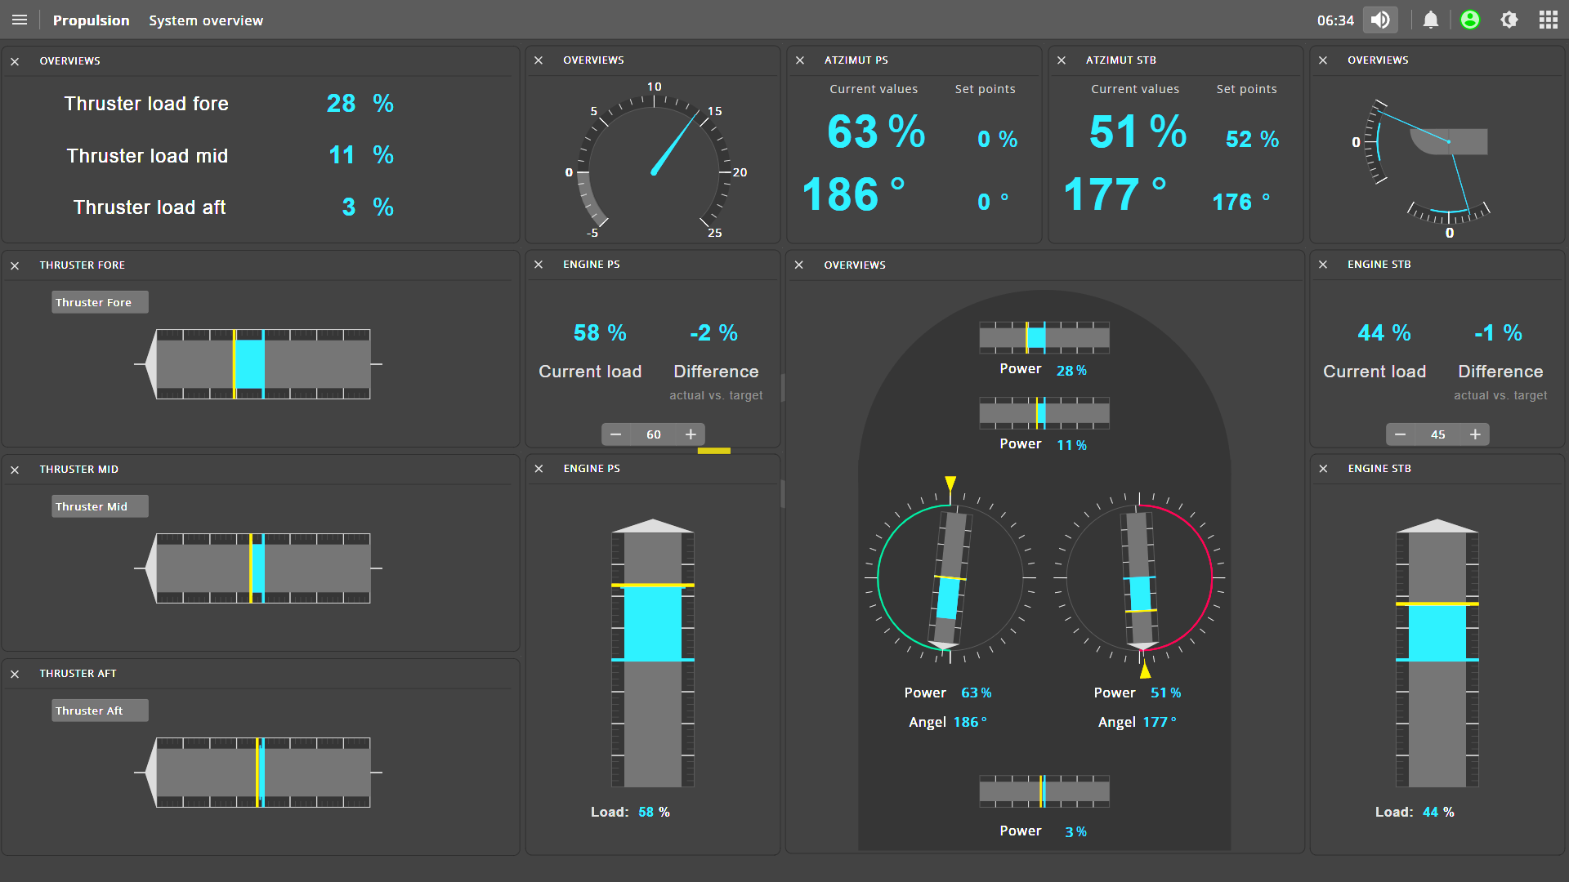
Task: Toggle the alarm sound speaker icon
Action: coord(1380,20)
